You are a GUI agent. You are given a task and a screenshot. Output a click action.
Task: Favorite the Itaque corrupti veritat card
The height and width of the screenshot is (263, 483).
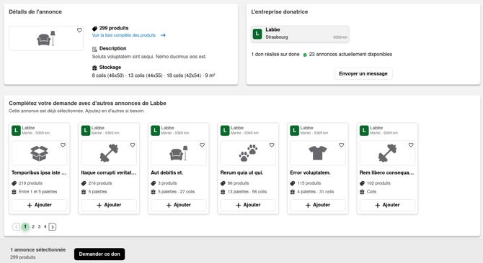click(x=133, y=145)
